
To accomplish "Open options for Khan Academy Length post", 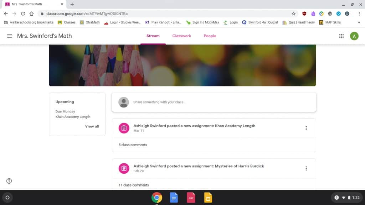I will (306, 128).
